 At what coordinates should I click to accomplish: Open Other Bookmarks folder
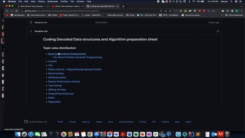click(234, 15)
